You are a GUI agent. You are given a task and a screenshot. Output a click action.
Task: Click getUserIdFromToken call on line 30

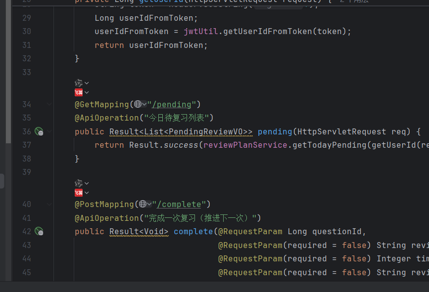pyautogui.click(x=268, y=32)
